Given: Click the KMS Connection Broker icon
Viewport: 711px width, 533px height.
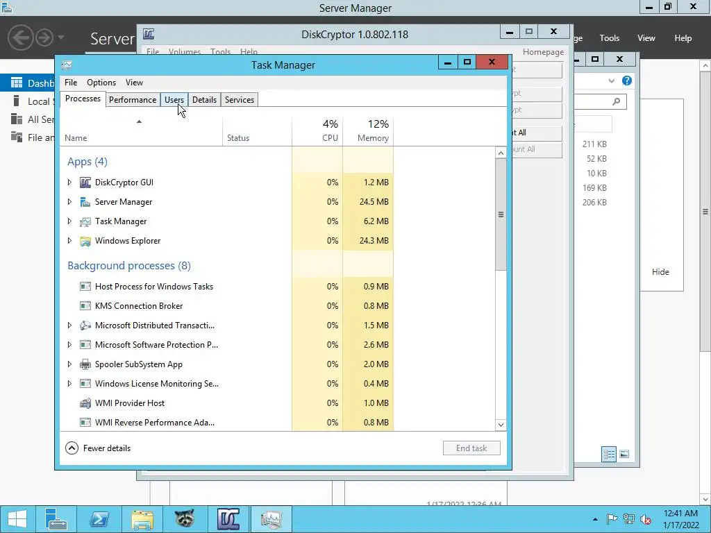Looking at the screenshot, I should 85,306.
